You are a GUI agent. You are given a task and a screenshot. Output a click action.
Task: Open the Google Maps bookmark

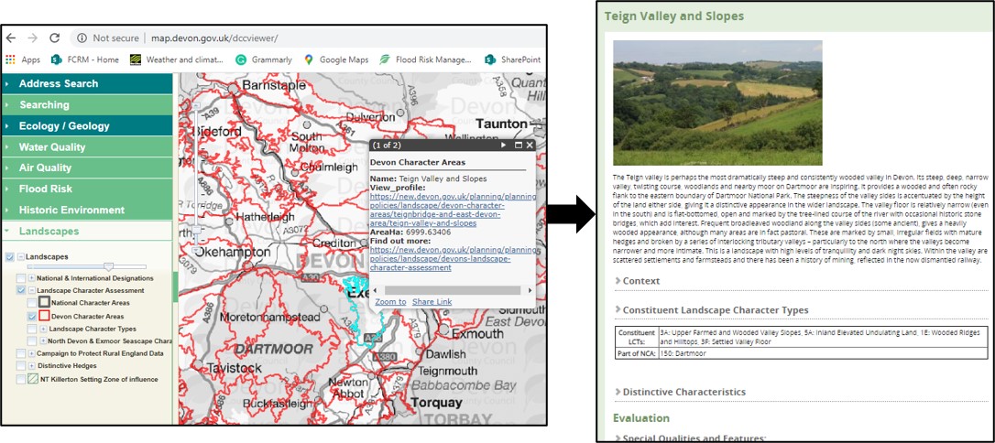pyautogui.click(x=335, y=59)
